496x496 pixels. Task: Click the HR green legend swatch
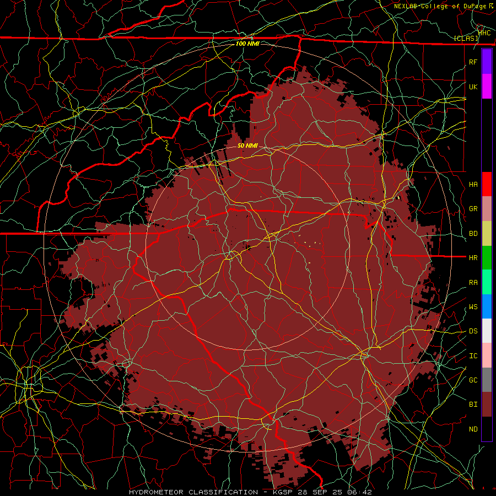487,257
